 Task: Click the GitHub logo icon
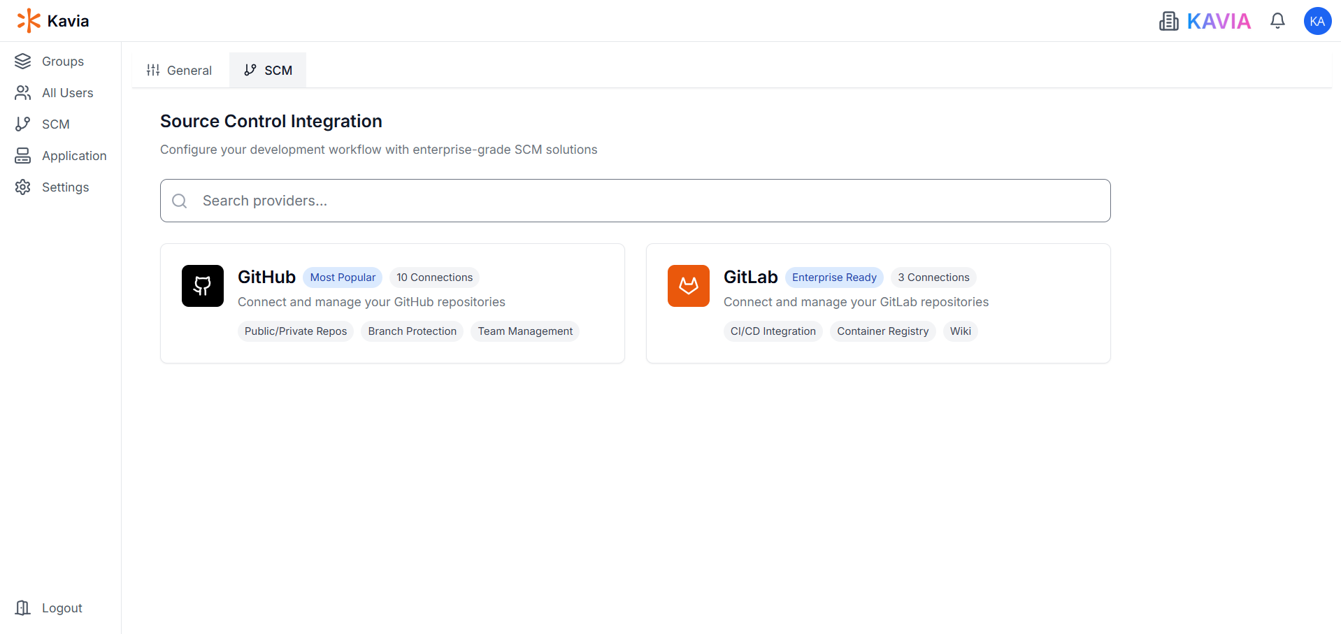pos(203,286)
